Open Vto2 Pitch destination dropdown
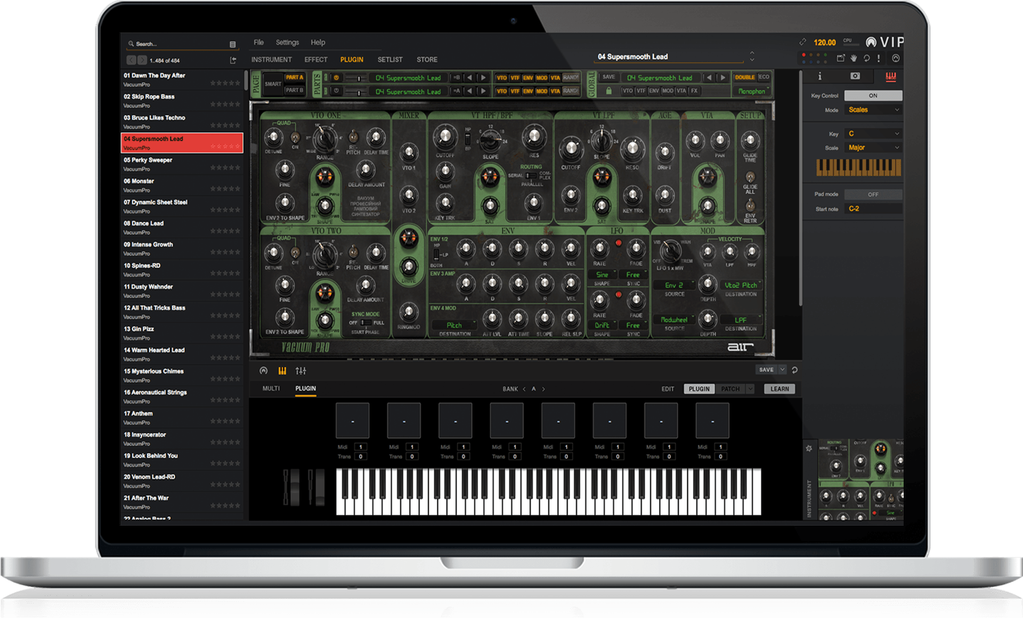This screenshot has height=620, width=1023. click(x=741, y=286)
